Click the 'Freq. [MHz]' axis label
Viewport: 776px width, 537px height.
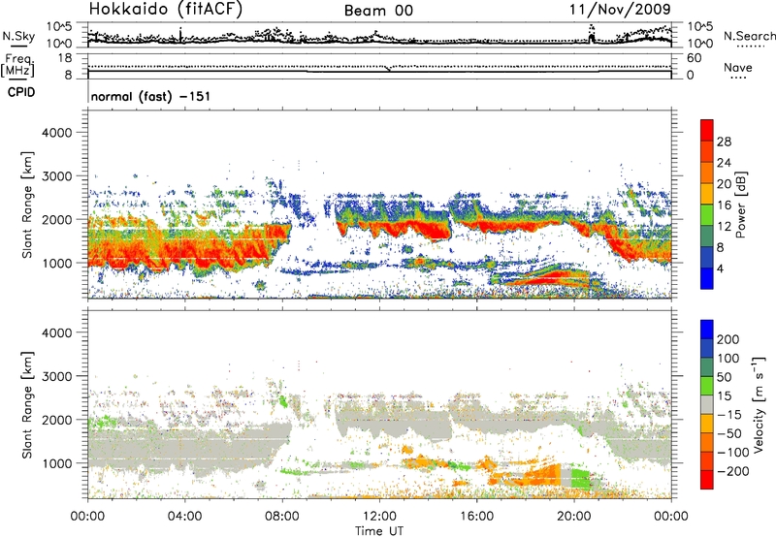[18, 65]
